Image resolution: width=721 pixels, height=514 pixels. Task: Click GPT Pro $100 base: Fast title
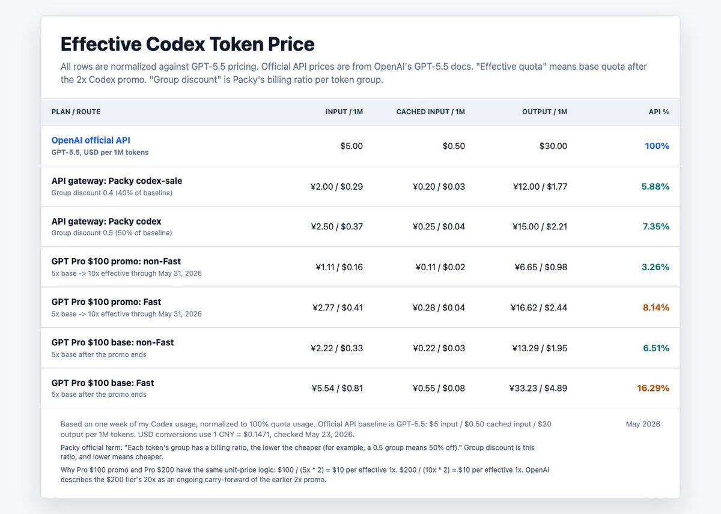point(103,383)
